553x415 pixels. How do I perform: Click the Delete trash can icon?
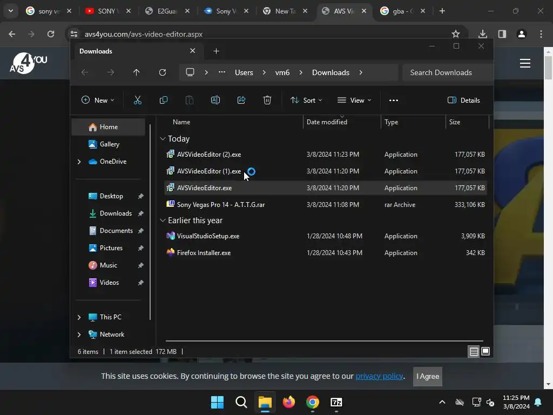pos(267,100)
